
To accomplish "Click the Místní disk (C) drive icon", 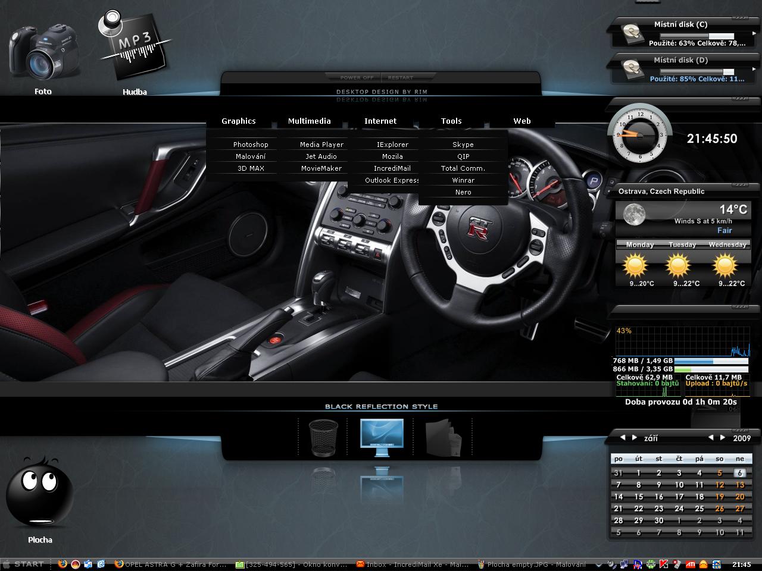I will pos(631,33).
